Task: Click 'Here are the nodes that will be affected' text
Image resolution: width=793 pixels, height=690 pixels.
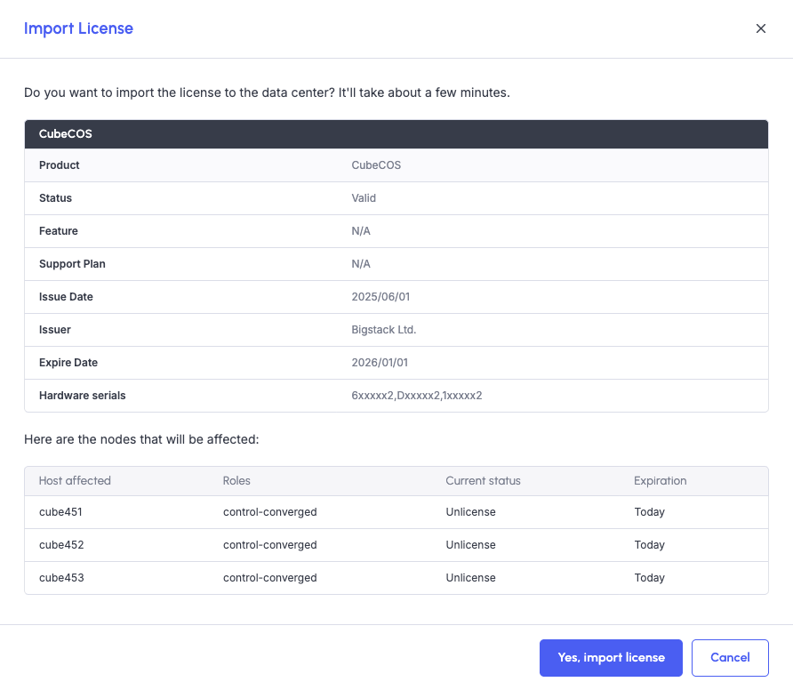Action: click(x=141, y=439)
